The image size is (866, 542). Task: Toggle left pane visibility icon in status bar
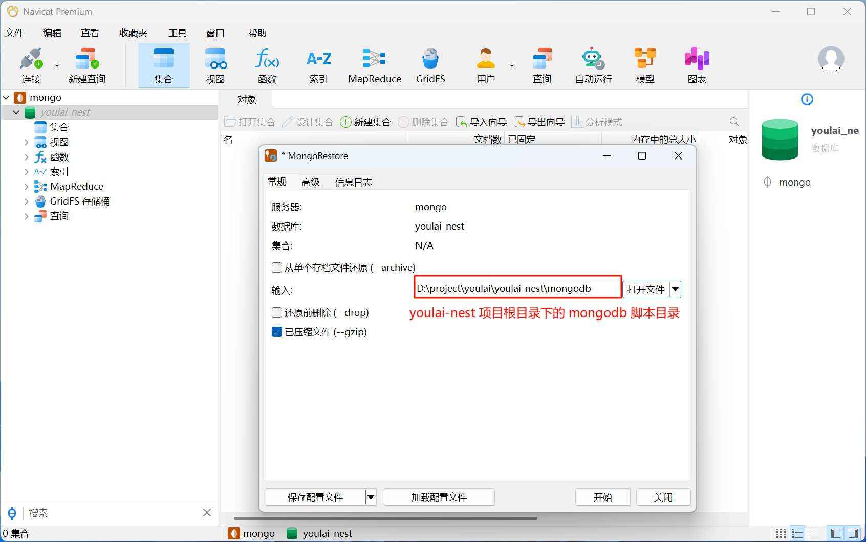coord(836,533)
